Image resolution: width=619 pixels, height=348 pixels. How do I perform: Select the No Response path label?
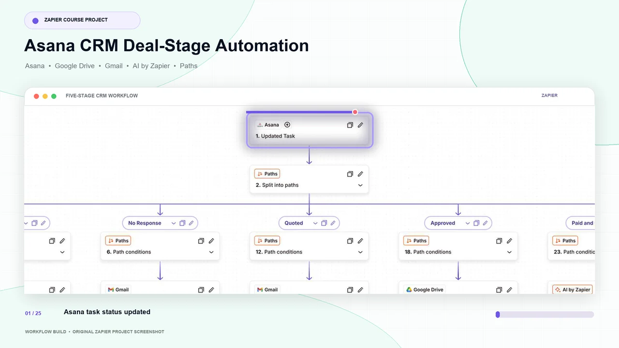click(145, 223)
